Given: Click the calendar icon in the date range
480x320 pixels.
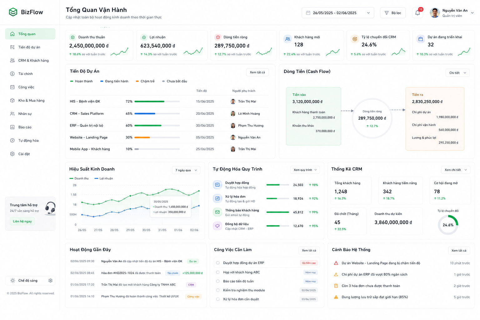Looking at the screenshot, I should click(308, 13).
